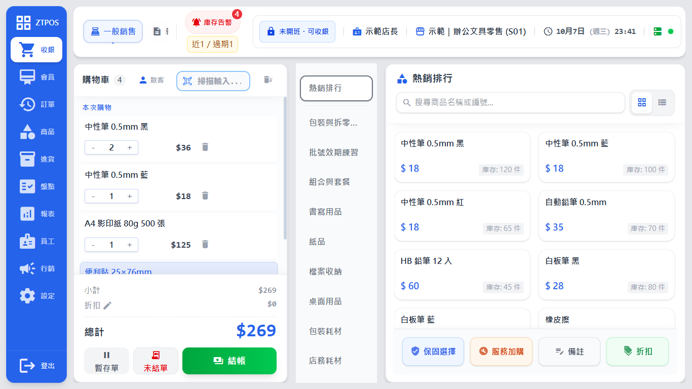Image resolution: width=692 pixels, height=389 pixels.
Task: Add 自動鉛筆 0.5mm product card
Action: pyautogui.click(x=606, y=216)
